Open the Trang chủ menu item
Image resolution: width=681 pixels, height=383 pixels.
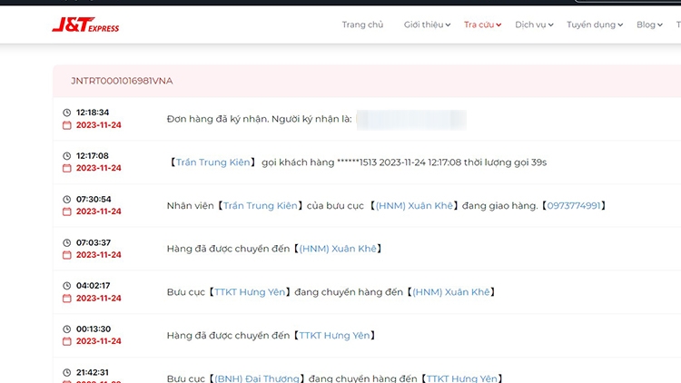[x=362, y=25]
